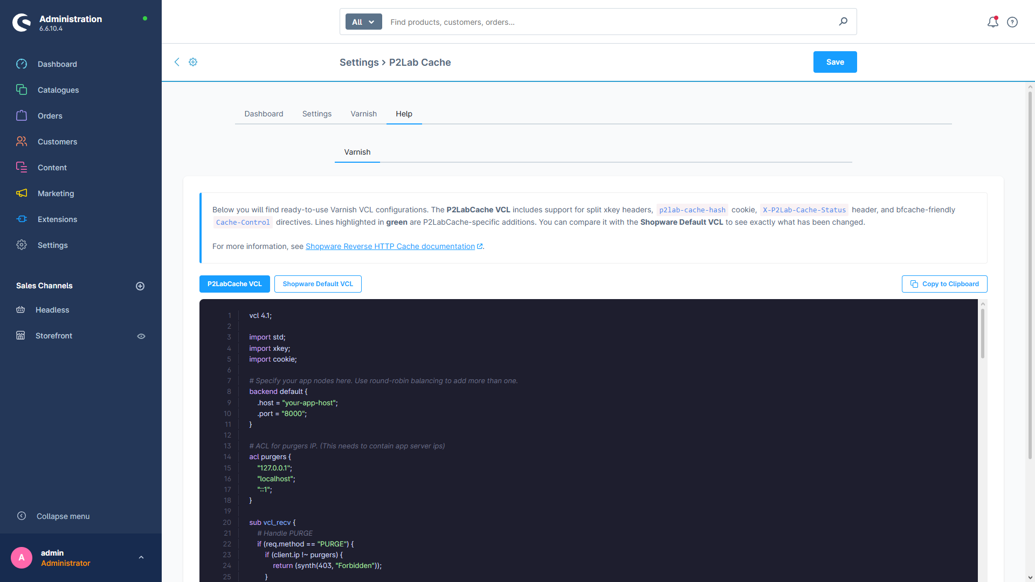This screenshot has height=582, width=1035.
Task: View the Storefront via eye icon
Action: coord(141,336)
